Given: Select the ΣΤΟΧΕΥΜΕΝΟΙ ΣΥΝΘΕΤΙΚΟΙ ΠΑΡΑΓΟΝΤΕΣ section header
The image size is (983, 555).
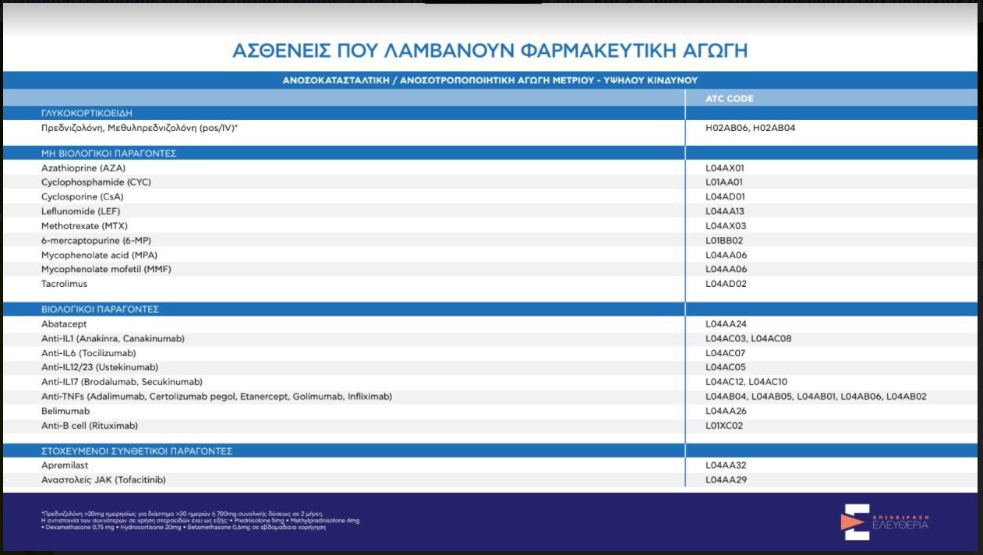Looking at the screenshot, I should tap(136, 451).
